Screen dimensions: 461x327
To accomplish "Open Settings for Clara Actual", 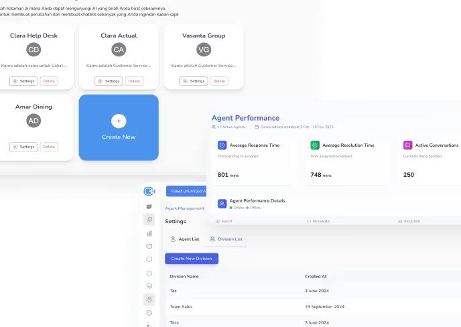I will click(x=109, y=81).
